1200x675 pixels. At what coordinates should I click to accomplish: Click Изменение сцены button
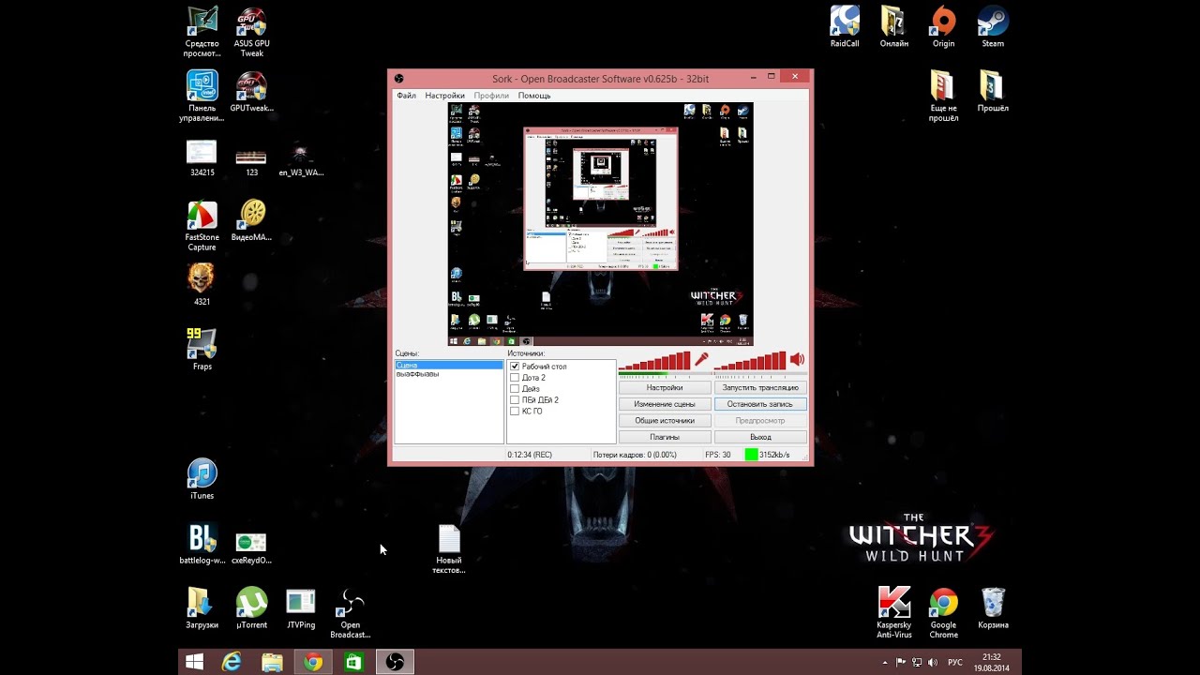(x=665, y=404)
